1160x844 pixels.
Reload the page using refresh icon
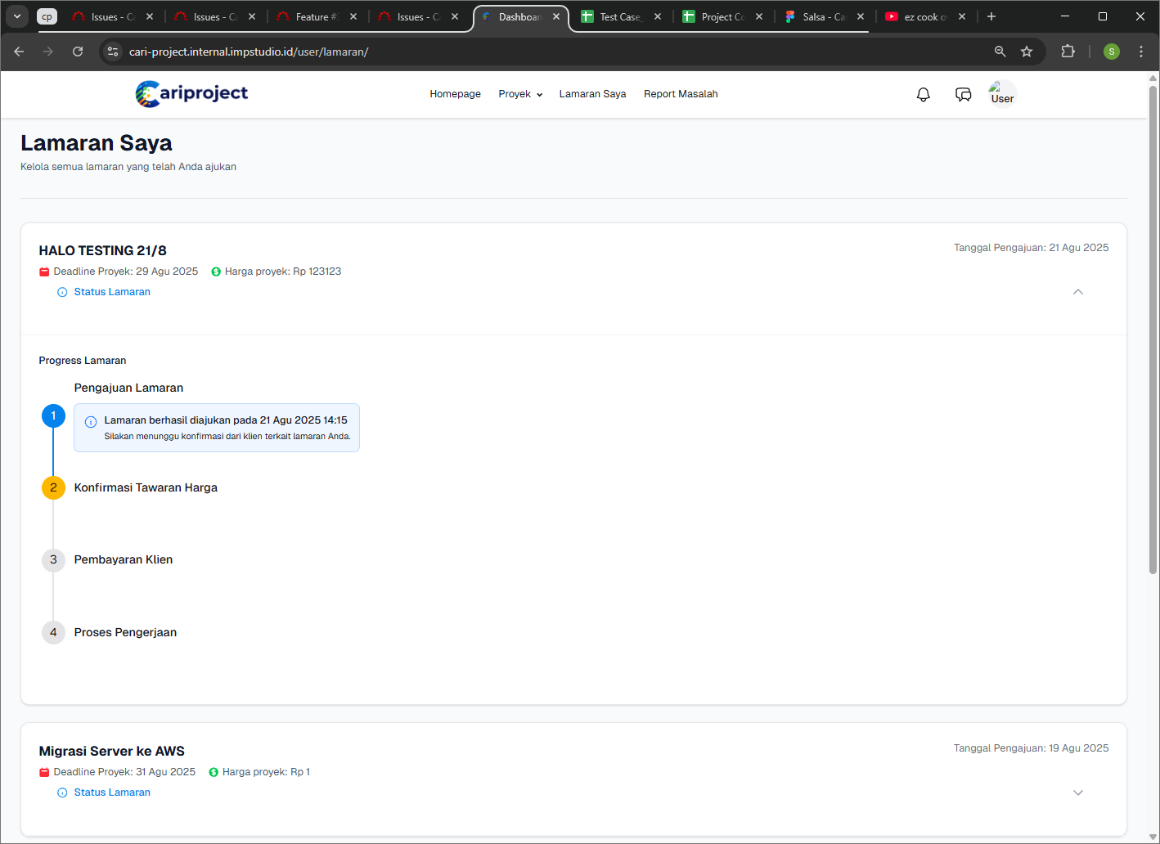click(78, 52)
